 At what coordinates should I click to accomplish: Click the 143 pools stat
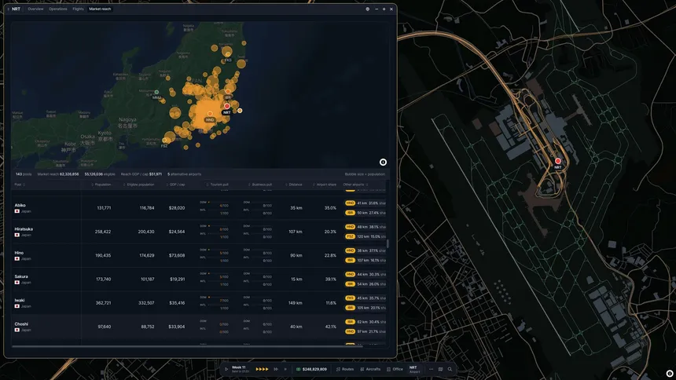point(24,174)
